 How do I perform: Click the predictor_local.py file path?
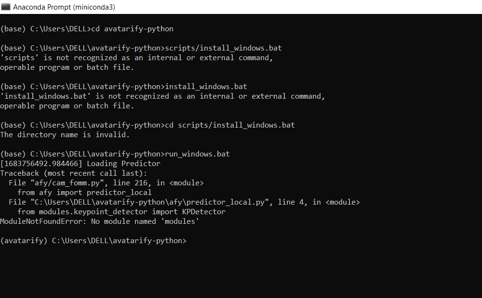[x=160, y=202]
